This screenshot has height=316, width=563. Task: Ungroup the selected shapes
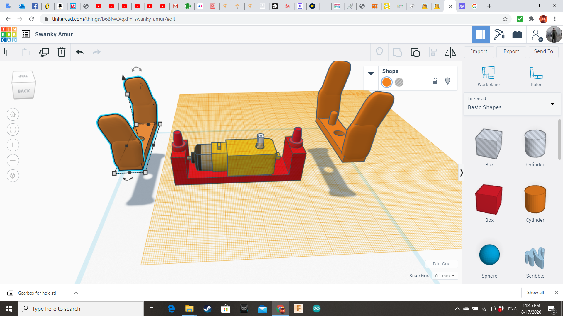click(415, 52)
